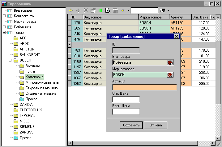Click row selector for ID 1952

pos(69,84)
